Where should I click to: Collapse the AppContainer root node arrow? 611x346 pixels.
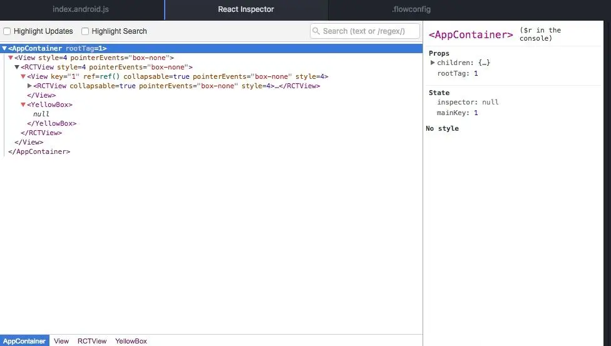click(x=4, y=48)
